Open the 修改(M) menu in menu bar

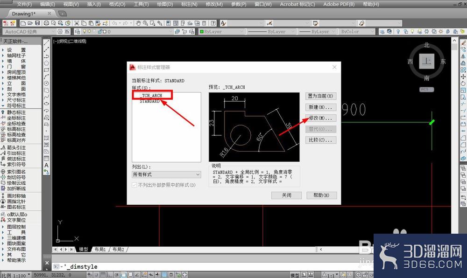[x=214, y=4]
